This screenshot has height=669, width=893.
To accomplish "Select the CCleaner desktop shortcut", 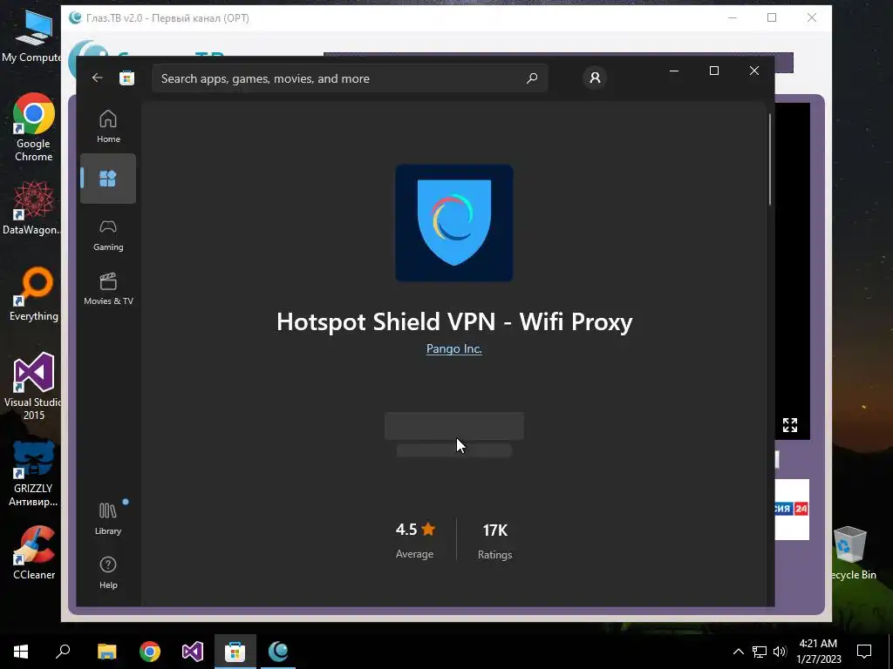I will click(x=34, y=553).
